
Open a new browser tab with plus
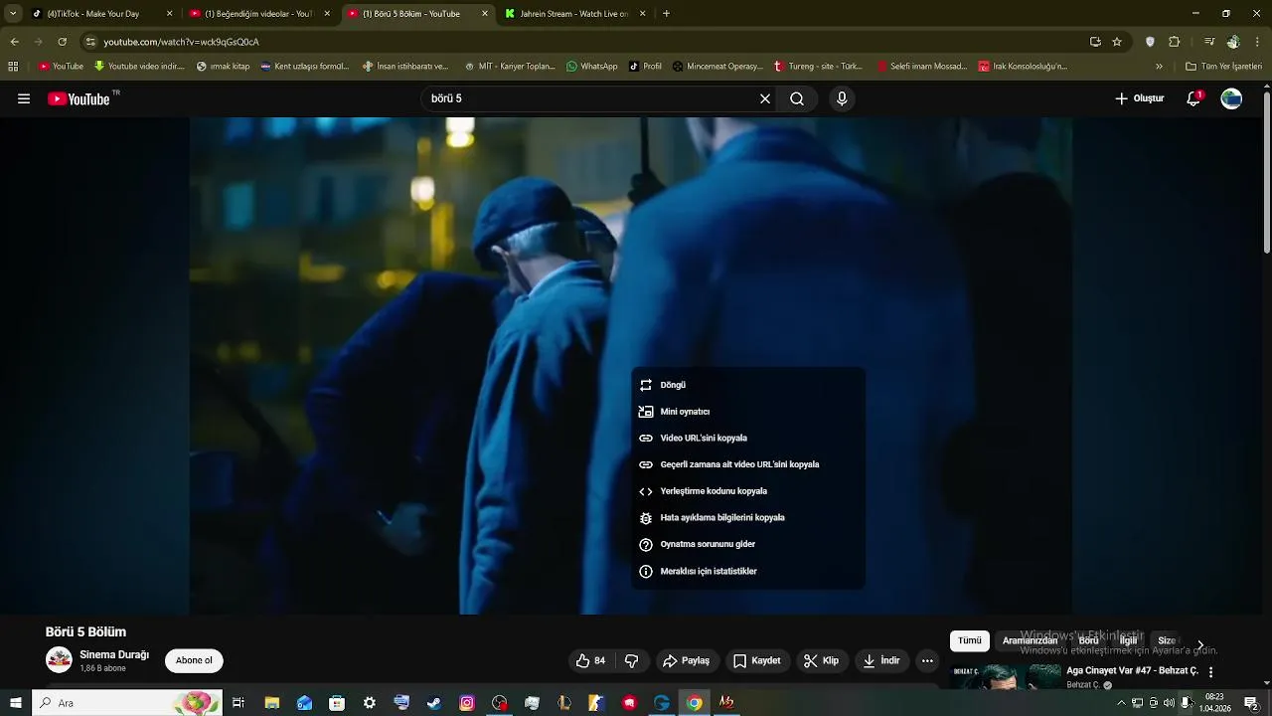[x=666, y=14]
